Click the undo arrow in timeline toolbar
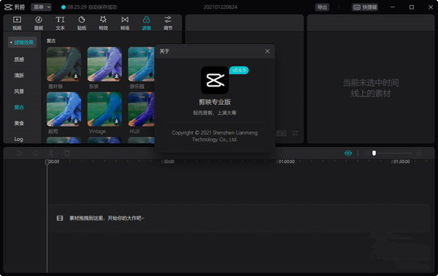438x276 pixels. pyautogui.click(x=19, y=153)
